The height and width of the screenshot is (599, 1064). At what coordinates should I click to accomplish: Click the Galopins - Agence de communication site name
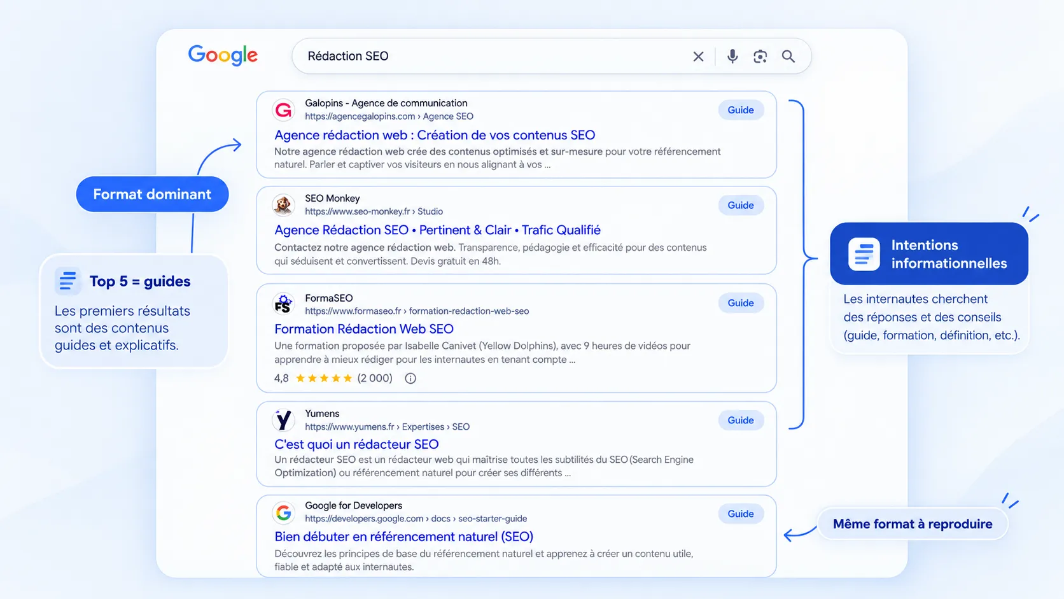[x=386, y=103]
